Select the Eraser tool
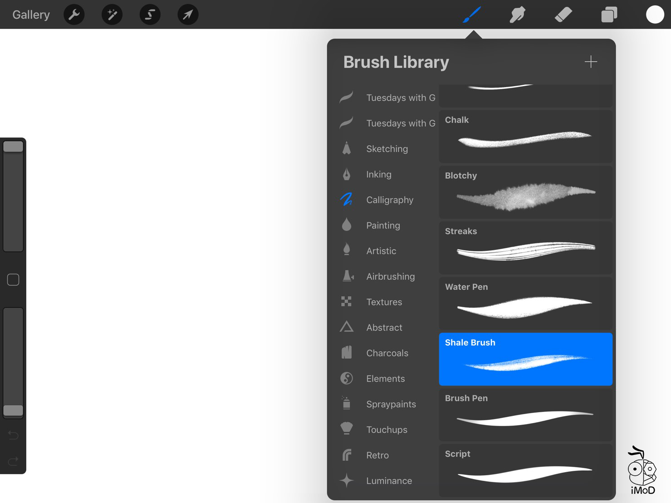Viewport: 671px width, 503px height. (563, 15)
